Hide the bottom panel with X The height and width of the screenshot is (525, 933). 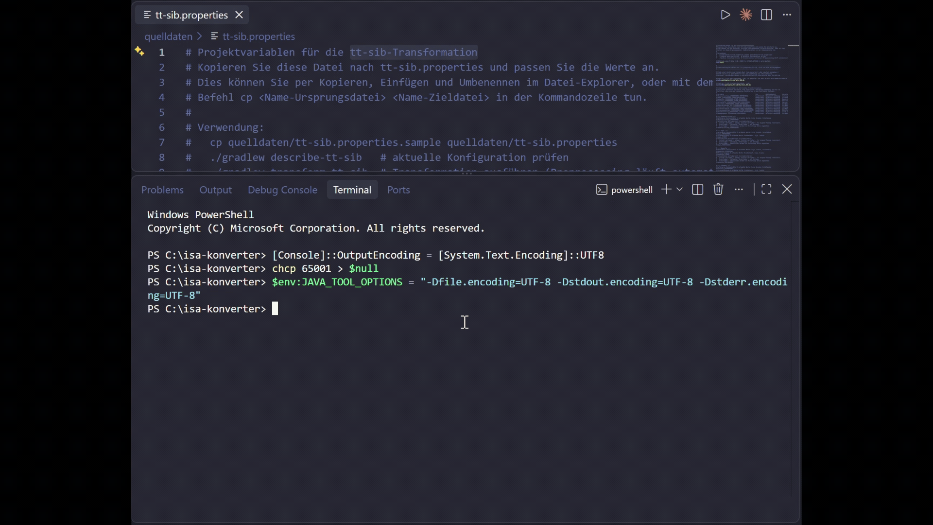787,190
